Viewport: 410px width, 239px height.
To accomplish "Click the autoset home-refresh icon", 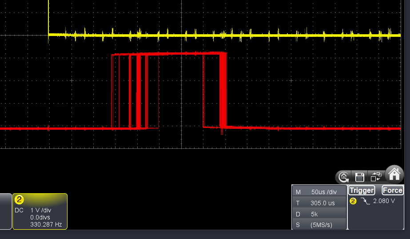I will click(x=343, y=177).
